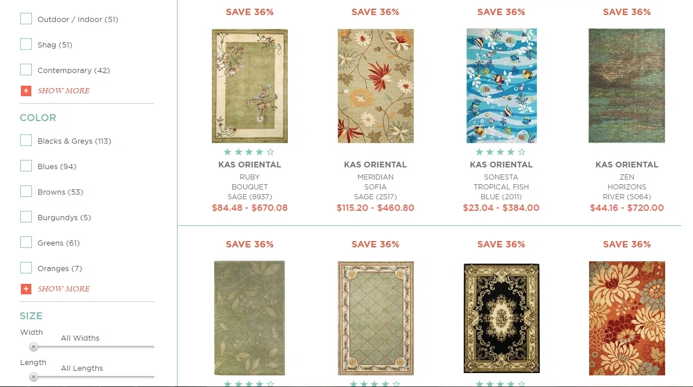Select the Shag style checkbox
Screen dimensions: 693x387
click(x=26, y=44)
